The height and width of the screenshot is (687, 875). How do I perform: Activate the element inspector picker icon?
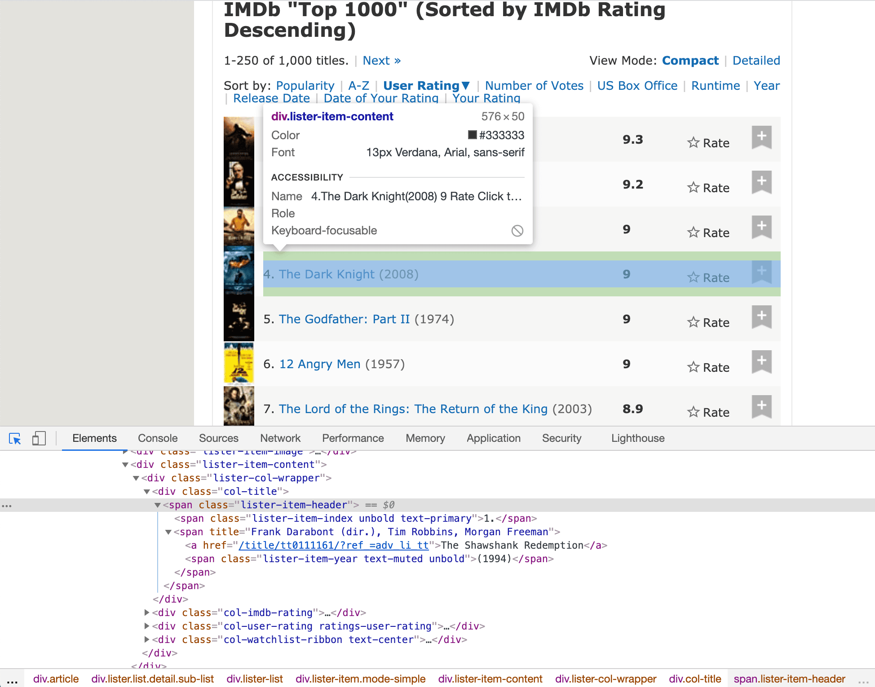(15, 439)
